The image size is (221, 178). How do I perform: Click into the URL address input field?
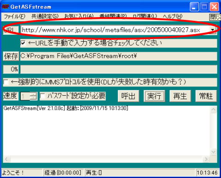[115, 30]
